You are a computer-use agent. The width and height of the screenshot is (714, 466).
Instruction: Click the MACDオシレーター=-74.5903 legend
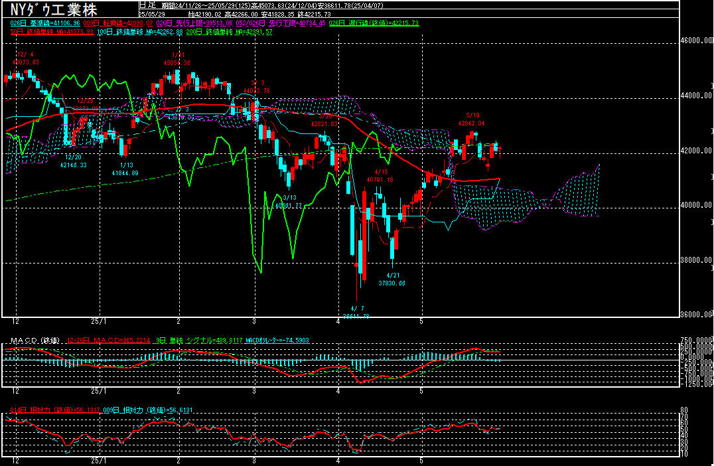pyautogui.click(x=277, y=341)
